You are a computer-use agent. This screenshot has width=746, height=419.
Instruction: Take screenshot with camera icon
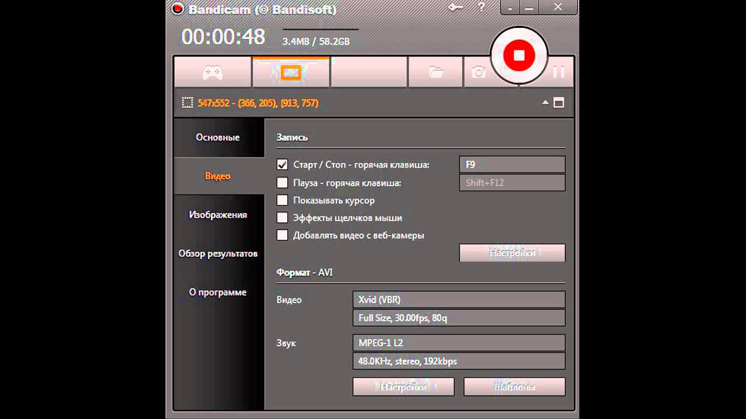pos(478,72)
